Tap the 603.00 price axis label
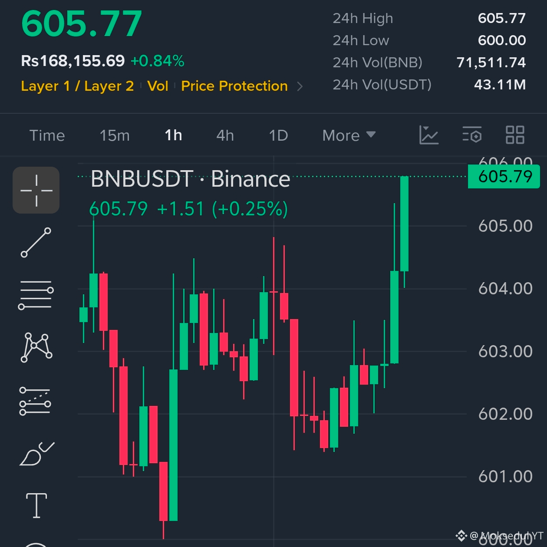This screenshot has width=547, height=547. pyautogui.click(x=505, y=352)
